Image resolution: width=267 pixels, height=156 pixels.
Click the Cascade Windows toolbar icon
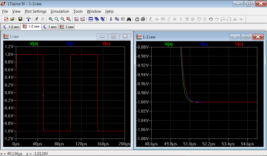(97, 19)
